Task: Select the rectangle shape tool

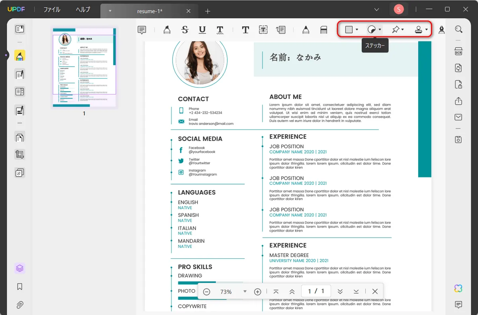Action: coord(349,30)
